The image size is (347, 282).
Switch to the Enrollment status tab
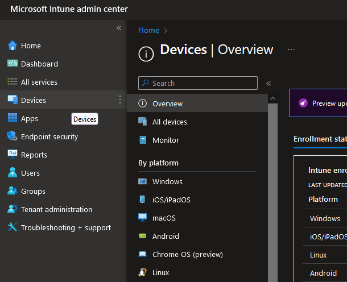point(320,139)
